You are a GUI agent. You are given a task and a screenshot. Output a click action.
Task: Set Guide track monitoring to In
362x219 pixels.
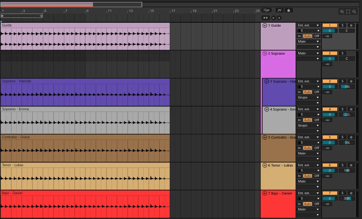pyautogui.click(x=299, y=36)
